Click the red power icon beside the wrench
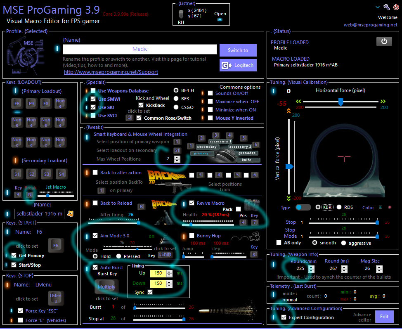Viewport: 402px width, 329px height. (x=396, y=7)
